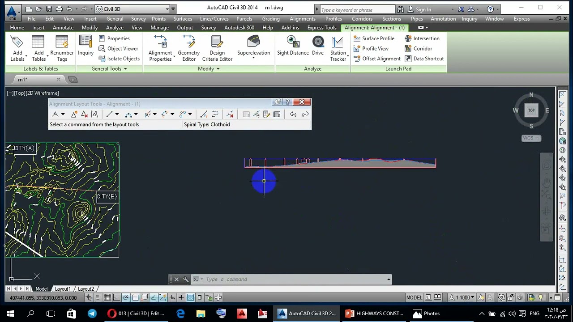573x322 pixels.
Task: Switch to the Analyze ribbon tab
Action: 115,28
